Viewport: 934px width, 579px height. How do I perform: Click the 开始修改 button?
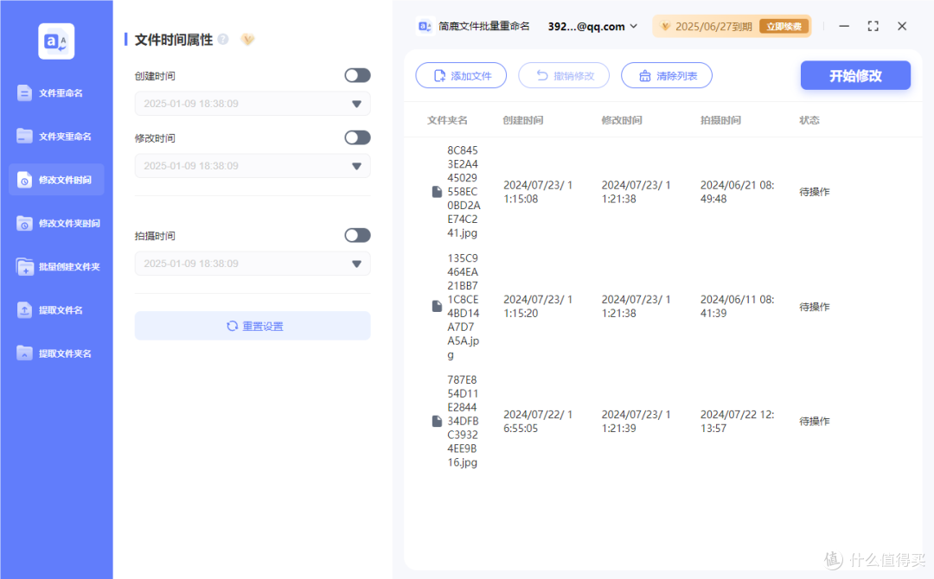[855, 75]
